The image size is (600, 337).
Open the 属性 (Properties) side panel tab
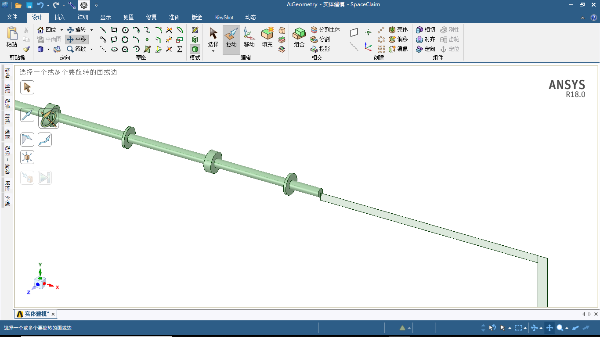[7, 186]
